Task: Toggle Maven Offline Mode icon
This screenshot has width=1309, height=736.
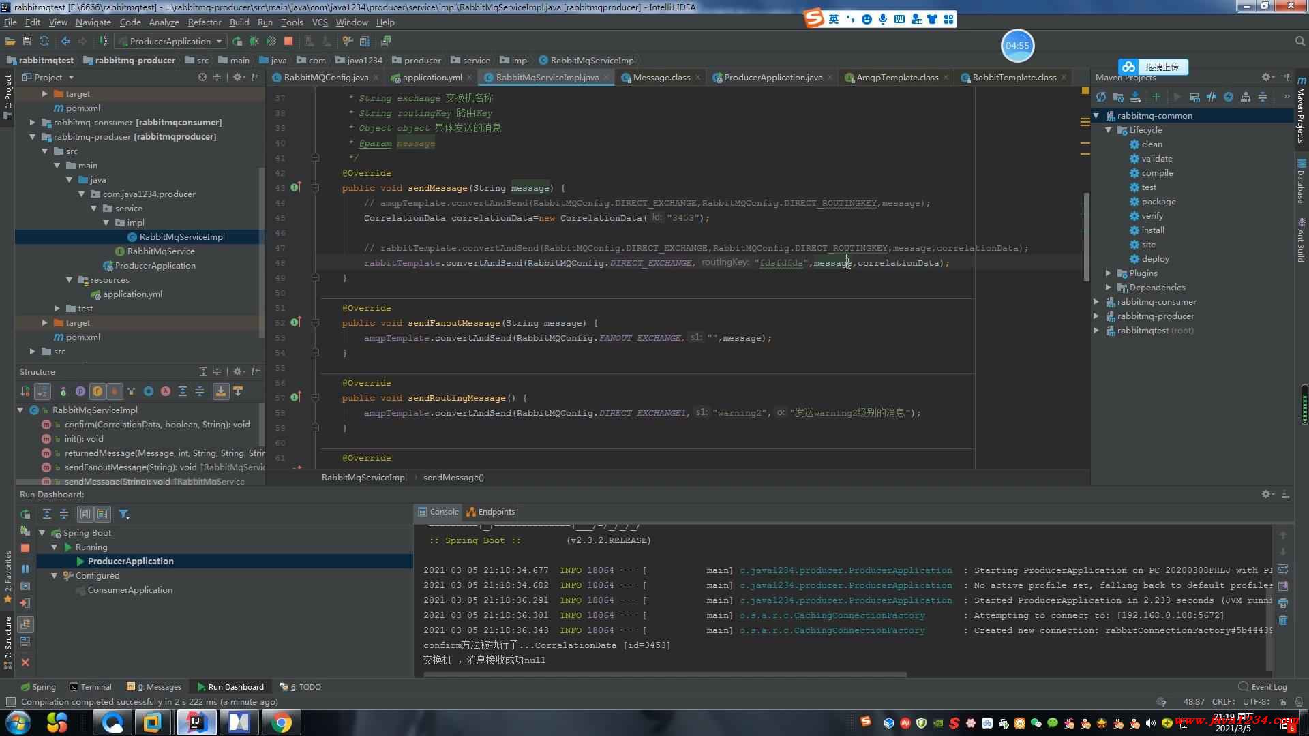Action: [x=1212, y=97]
